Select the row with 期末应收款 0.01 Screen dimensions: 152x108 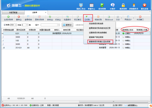76,33
